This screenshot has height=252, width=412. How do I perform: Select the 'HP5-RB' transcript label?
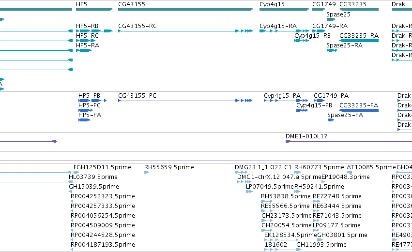coord(87,26)
